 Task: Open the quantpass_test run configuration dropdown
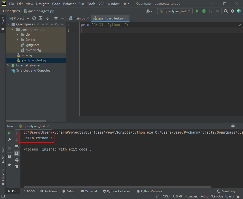coord(175,11)
